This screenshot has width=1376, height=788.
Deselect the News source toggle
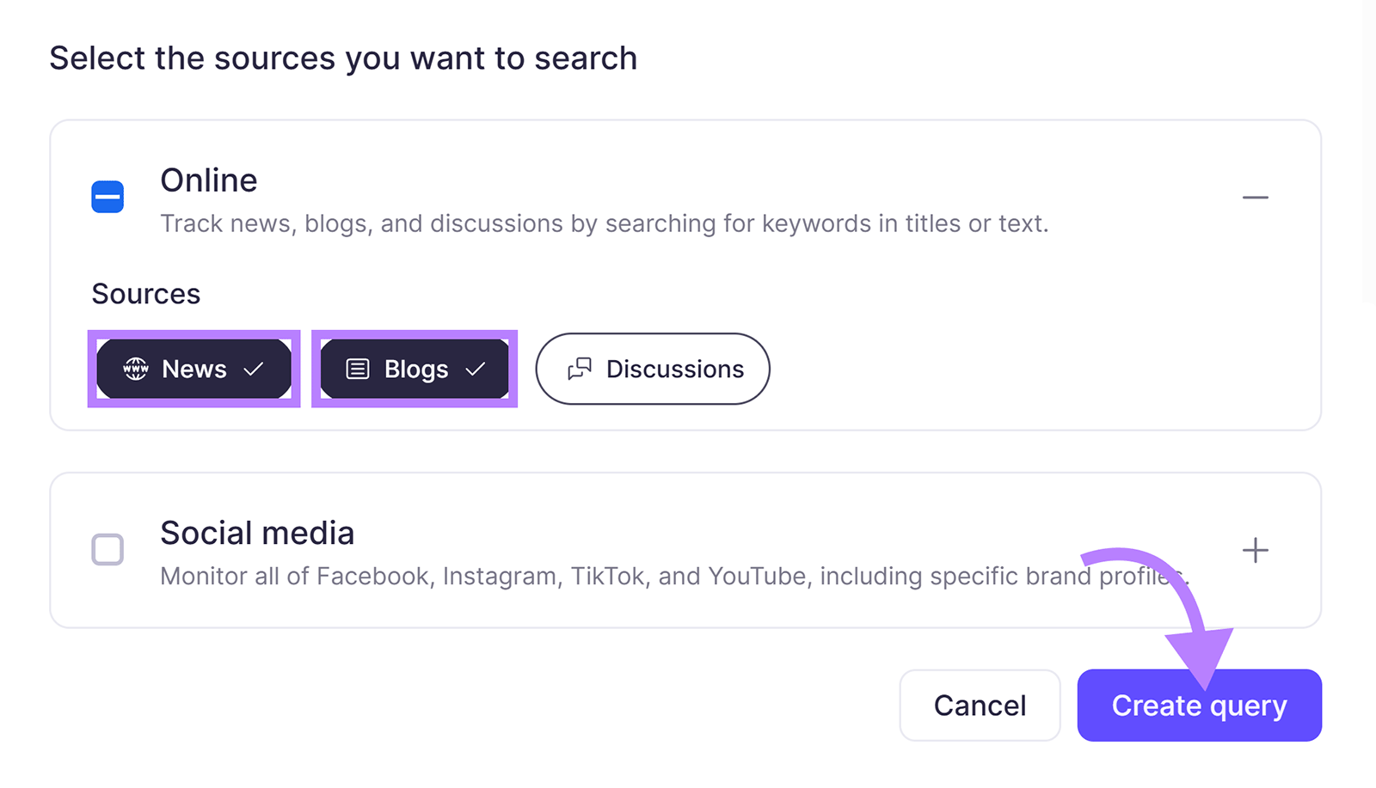(x=193, y=369)
